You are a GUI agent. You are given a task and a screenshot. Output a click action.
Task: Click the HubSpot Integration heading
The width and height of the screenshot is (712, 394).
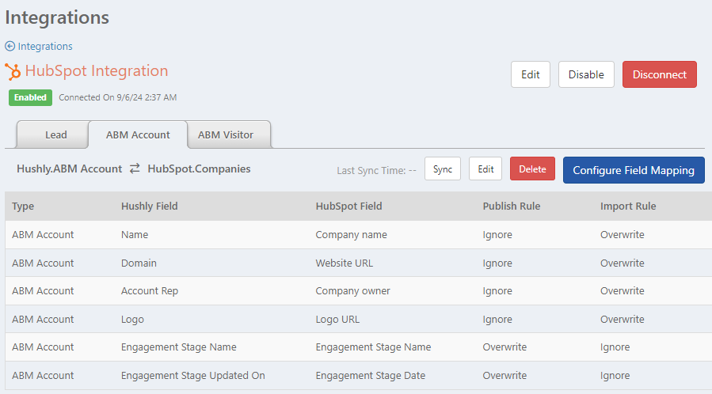97,70
